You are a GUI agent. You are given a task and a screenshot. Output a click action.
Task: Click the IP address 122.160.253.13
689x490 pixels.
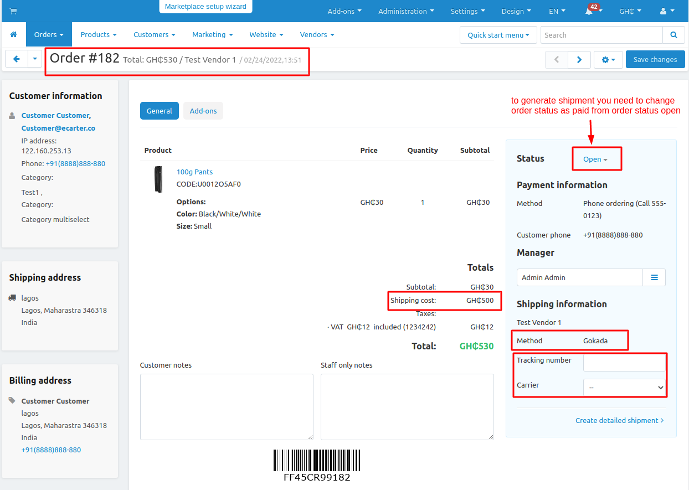coord(47,151)
